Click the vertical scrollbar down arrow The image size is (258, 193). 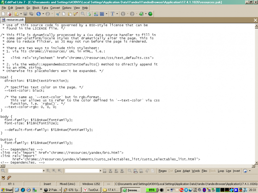[x=256, y=162]
